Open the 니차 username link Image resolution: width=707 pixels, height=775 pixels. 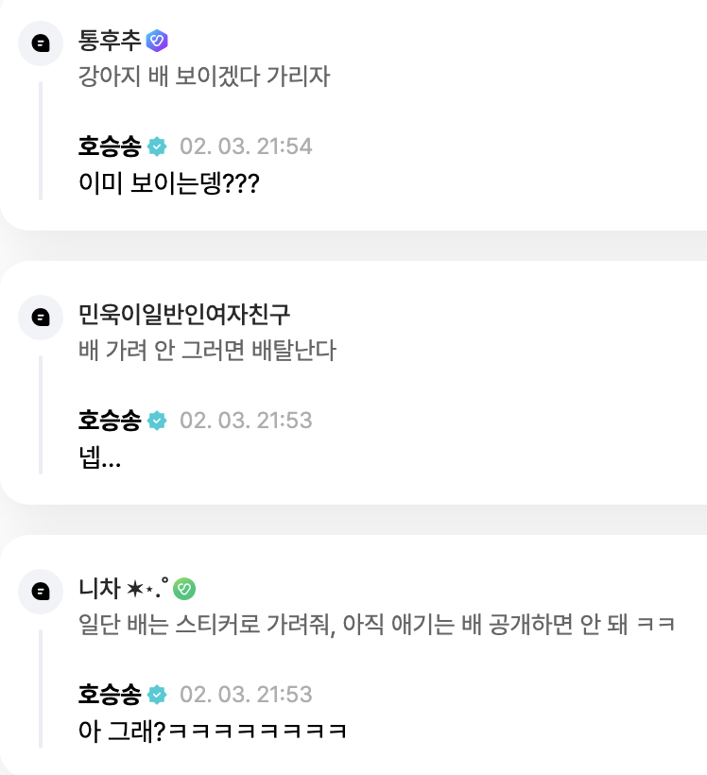tap(99, 588)
